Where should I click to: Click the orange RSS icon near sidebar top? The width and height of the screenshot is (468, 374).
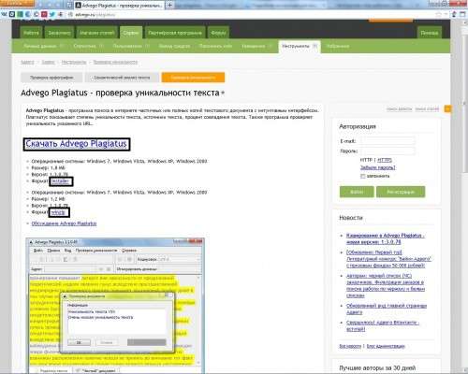coord(447,108)
